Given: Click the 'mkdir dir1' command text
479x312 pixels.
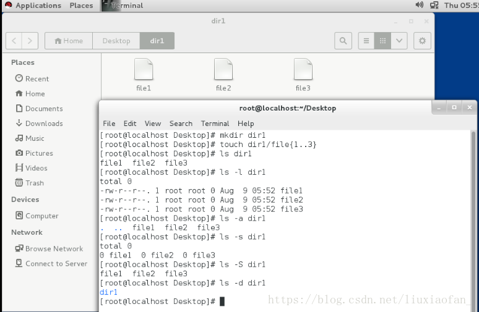Looking at the screenshot, I should click(x=243, y=135).
